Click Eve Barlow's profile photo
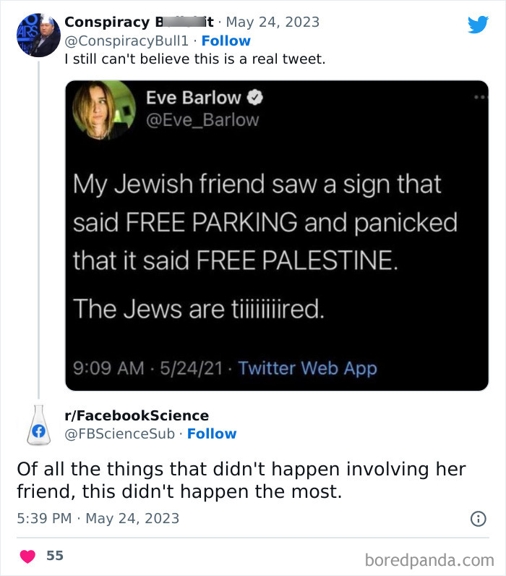This screenshot has width=506, height=576. point(104,110)
